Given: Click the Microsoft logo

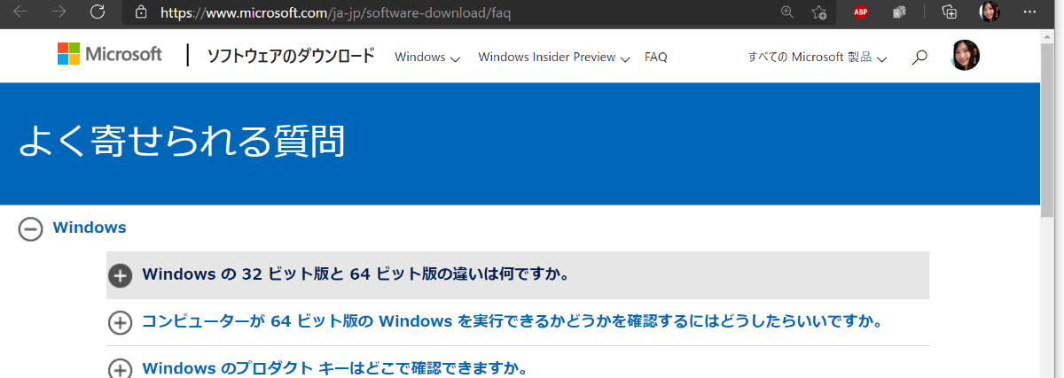Looking at the screenshot, I should (110, 54).
